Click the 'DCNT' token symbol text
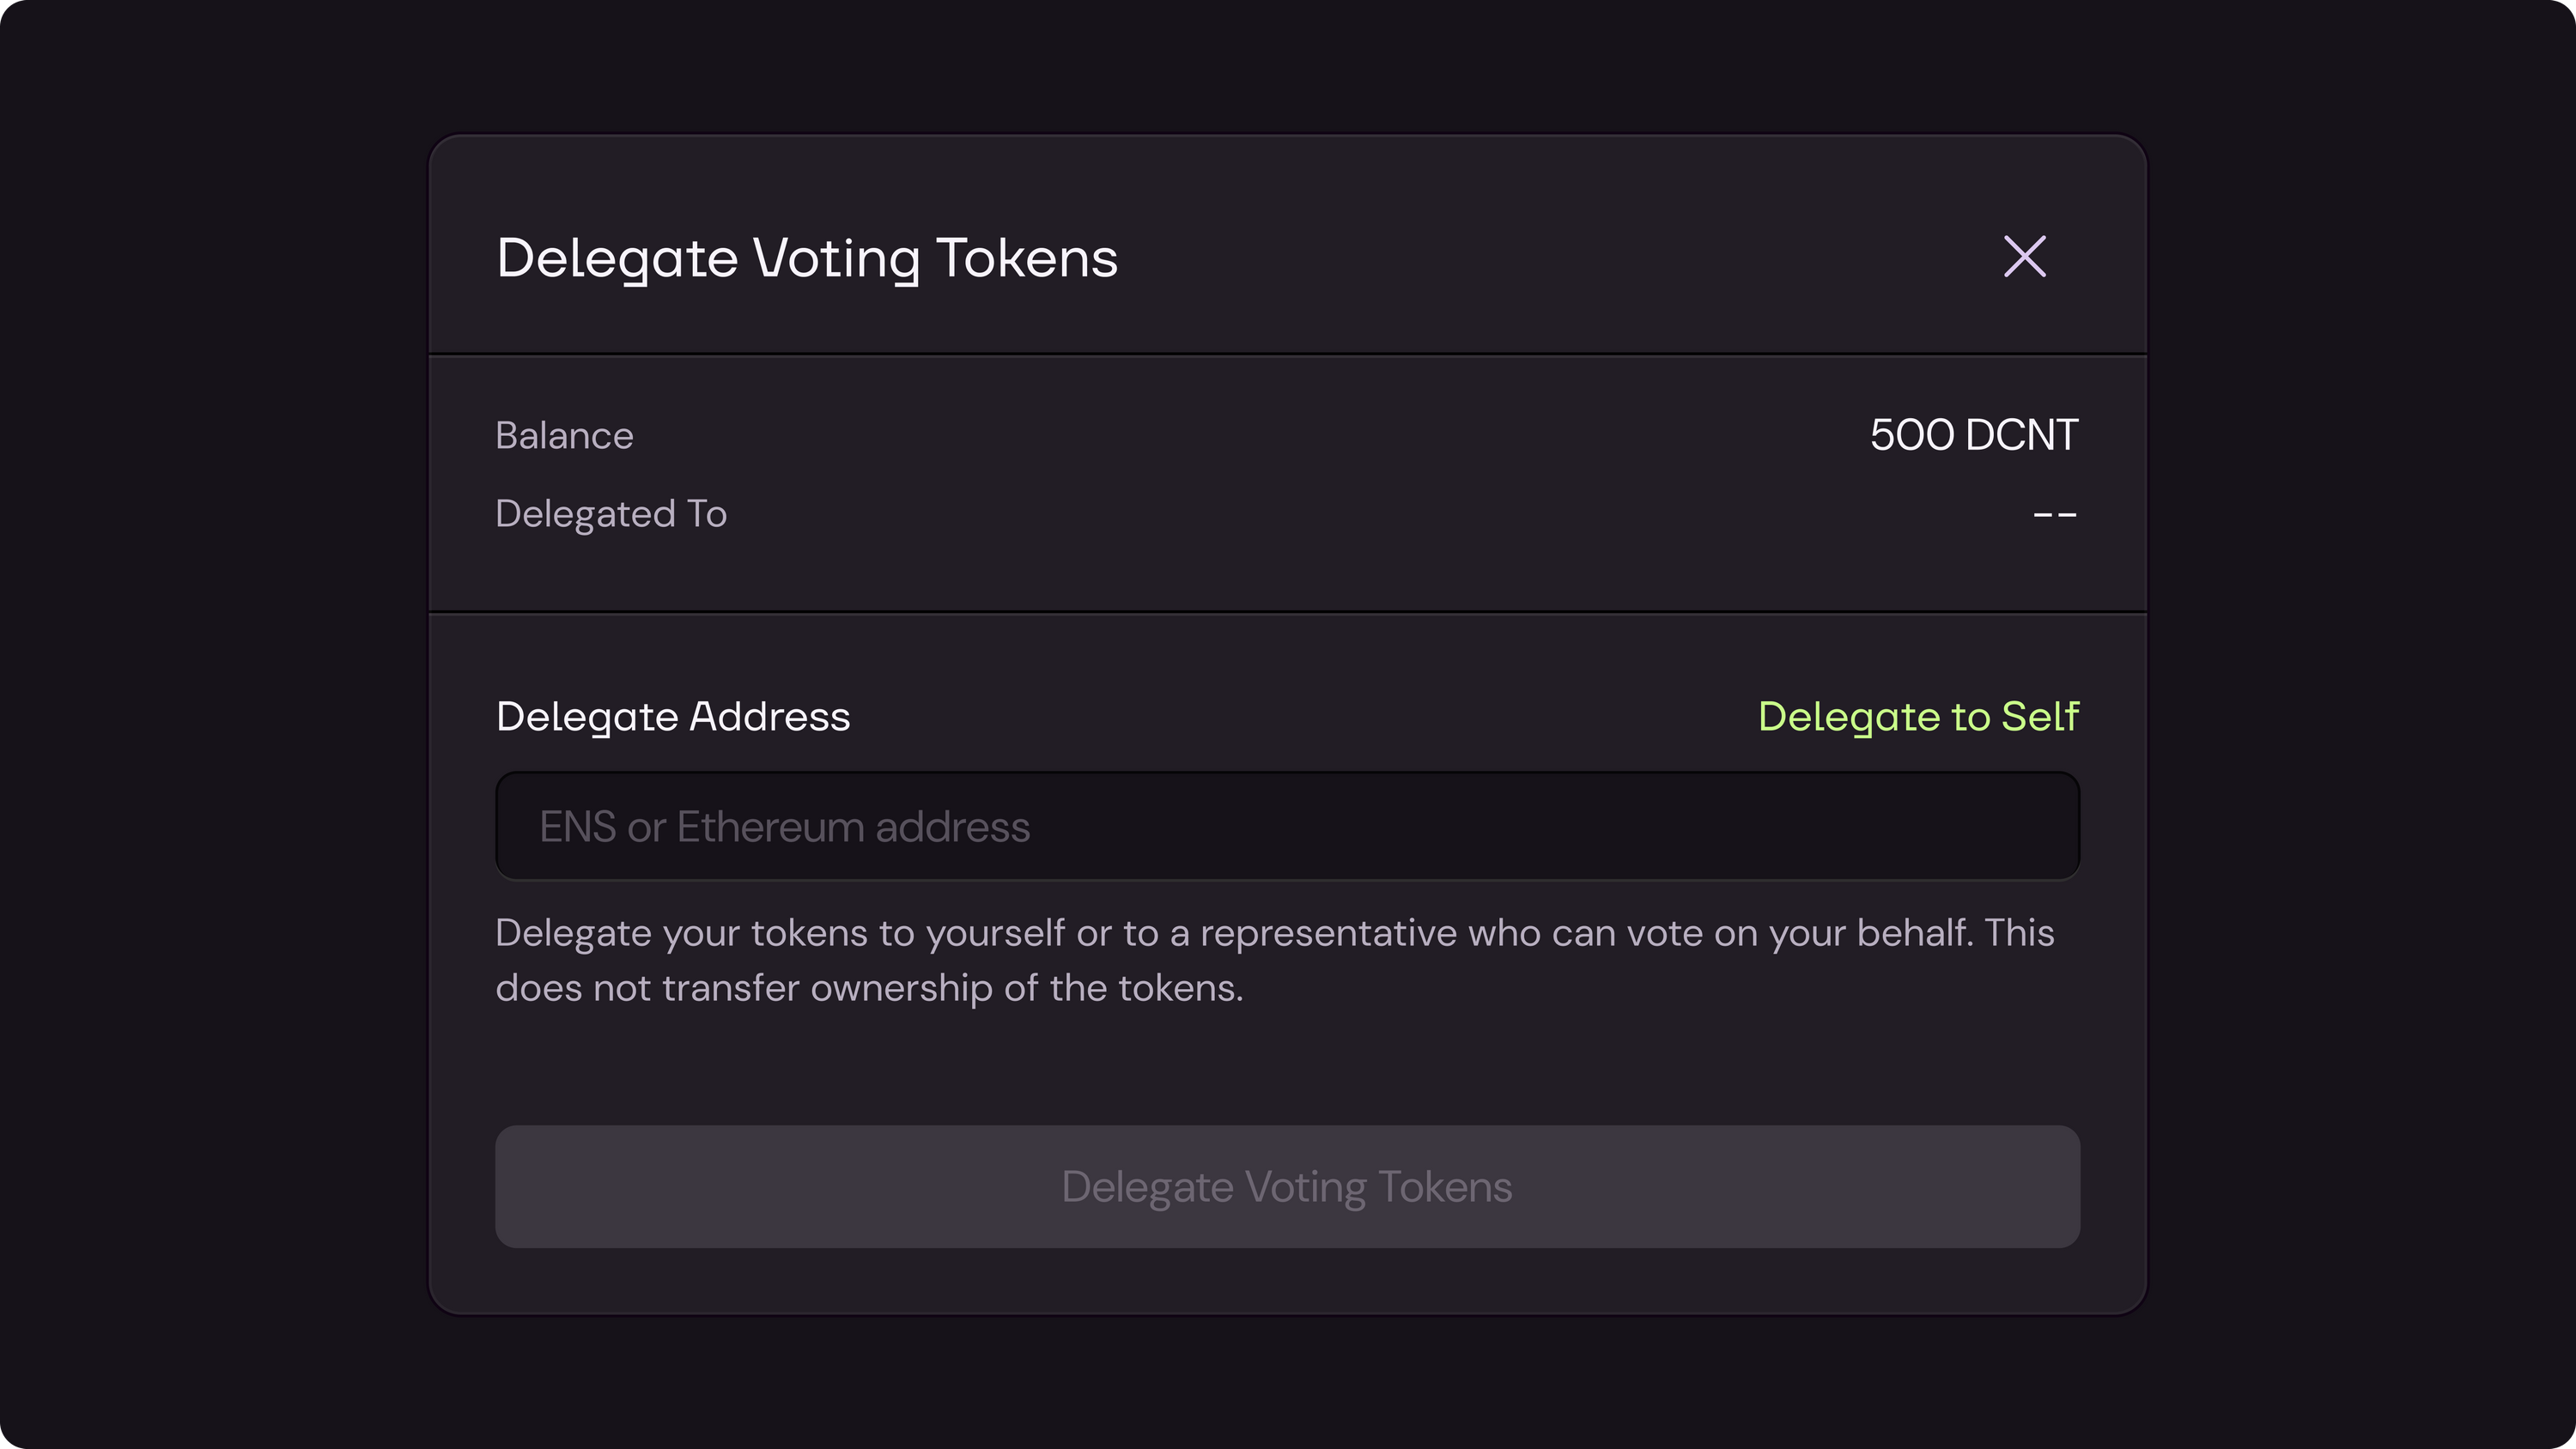This screenshot has height=1449, width=2576. (x=2021, y=435)
